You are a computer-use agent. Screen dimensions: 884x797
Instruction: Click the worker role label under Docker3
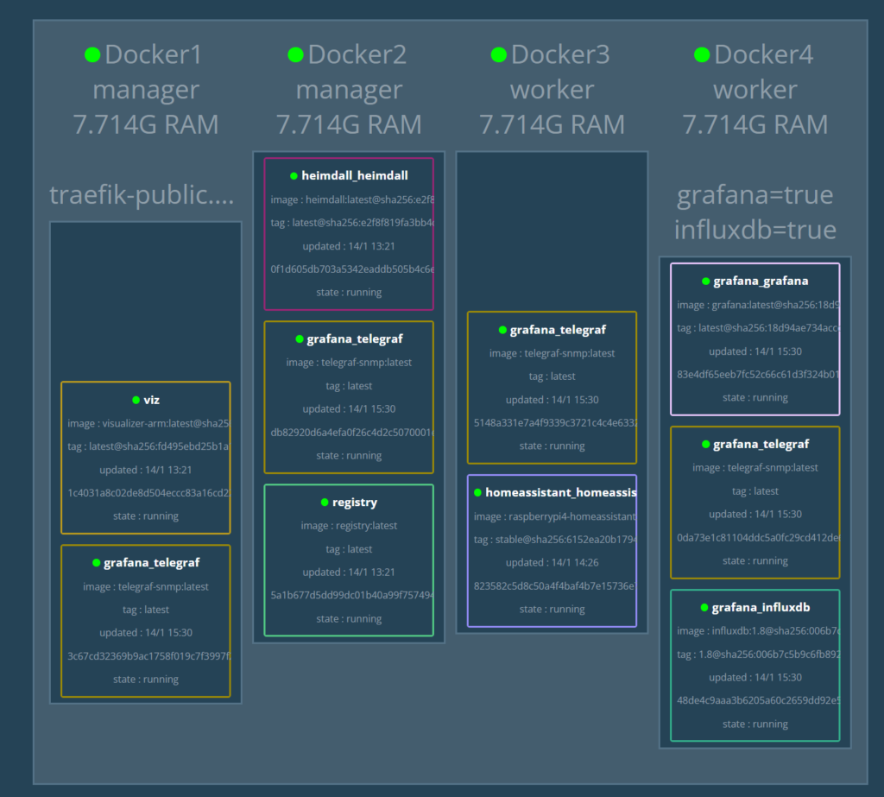click(x=552, y=91)
